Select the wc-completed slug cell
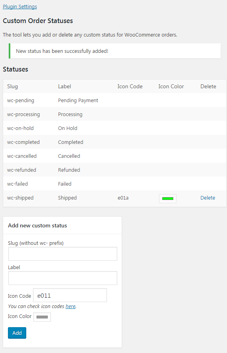 (23, 142)
